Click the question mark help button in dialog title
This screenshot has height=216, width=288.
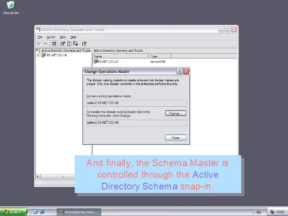tap(179, 71)
